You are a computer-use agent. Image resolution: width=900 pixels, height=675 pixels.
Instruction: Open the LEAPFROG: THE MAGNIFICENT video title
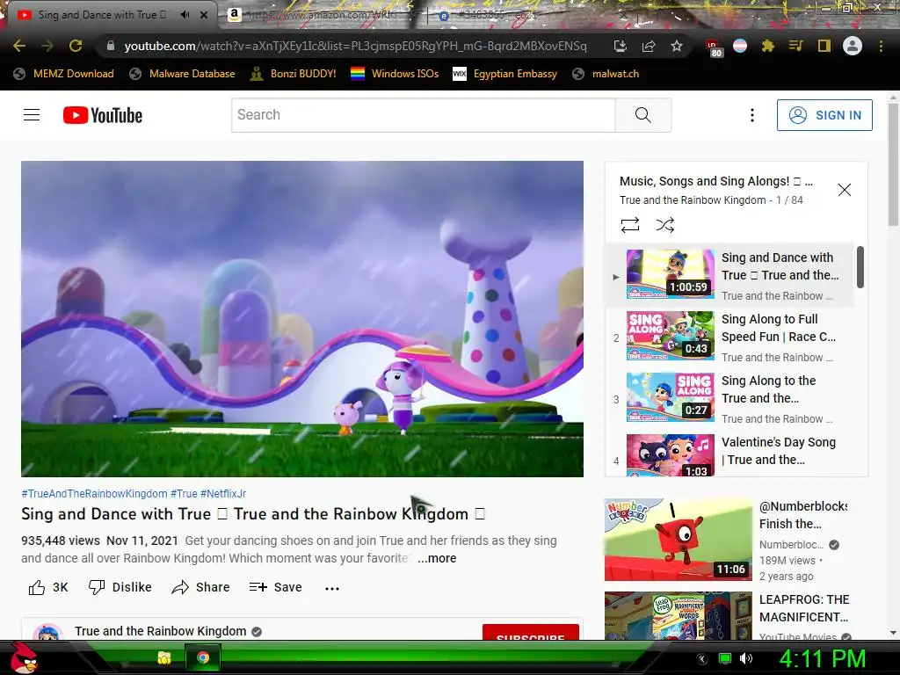point(803,608)
